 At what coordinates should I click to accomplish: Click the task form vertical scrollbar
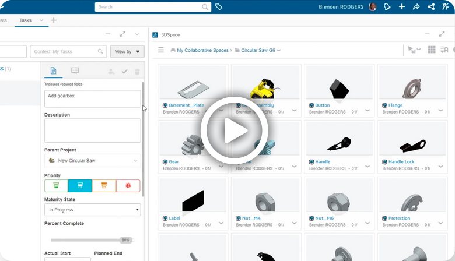click(x=143, y=139)
